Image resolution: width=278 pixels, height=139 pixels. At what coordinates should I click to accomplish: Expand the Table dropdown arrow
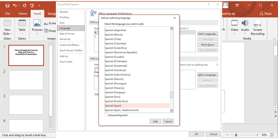tap(22, 34)
